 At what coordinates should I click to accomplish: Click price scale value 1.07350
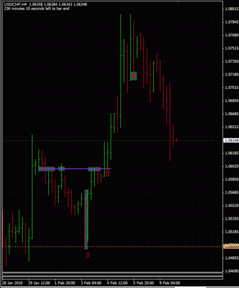[232, 61]
